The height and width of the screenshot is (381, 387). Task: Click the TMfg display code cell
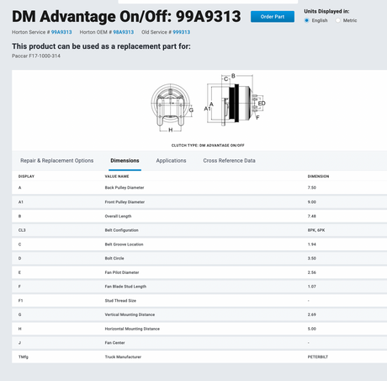[24, 357]
